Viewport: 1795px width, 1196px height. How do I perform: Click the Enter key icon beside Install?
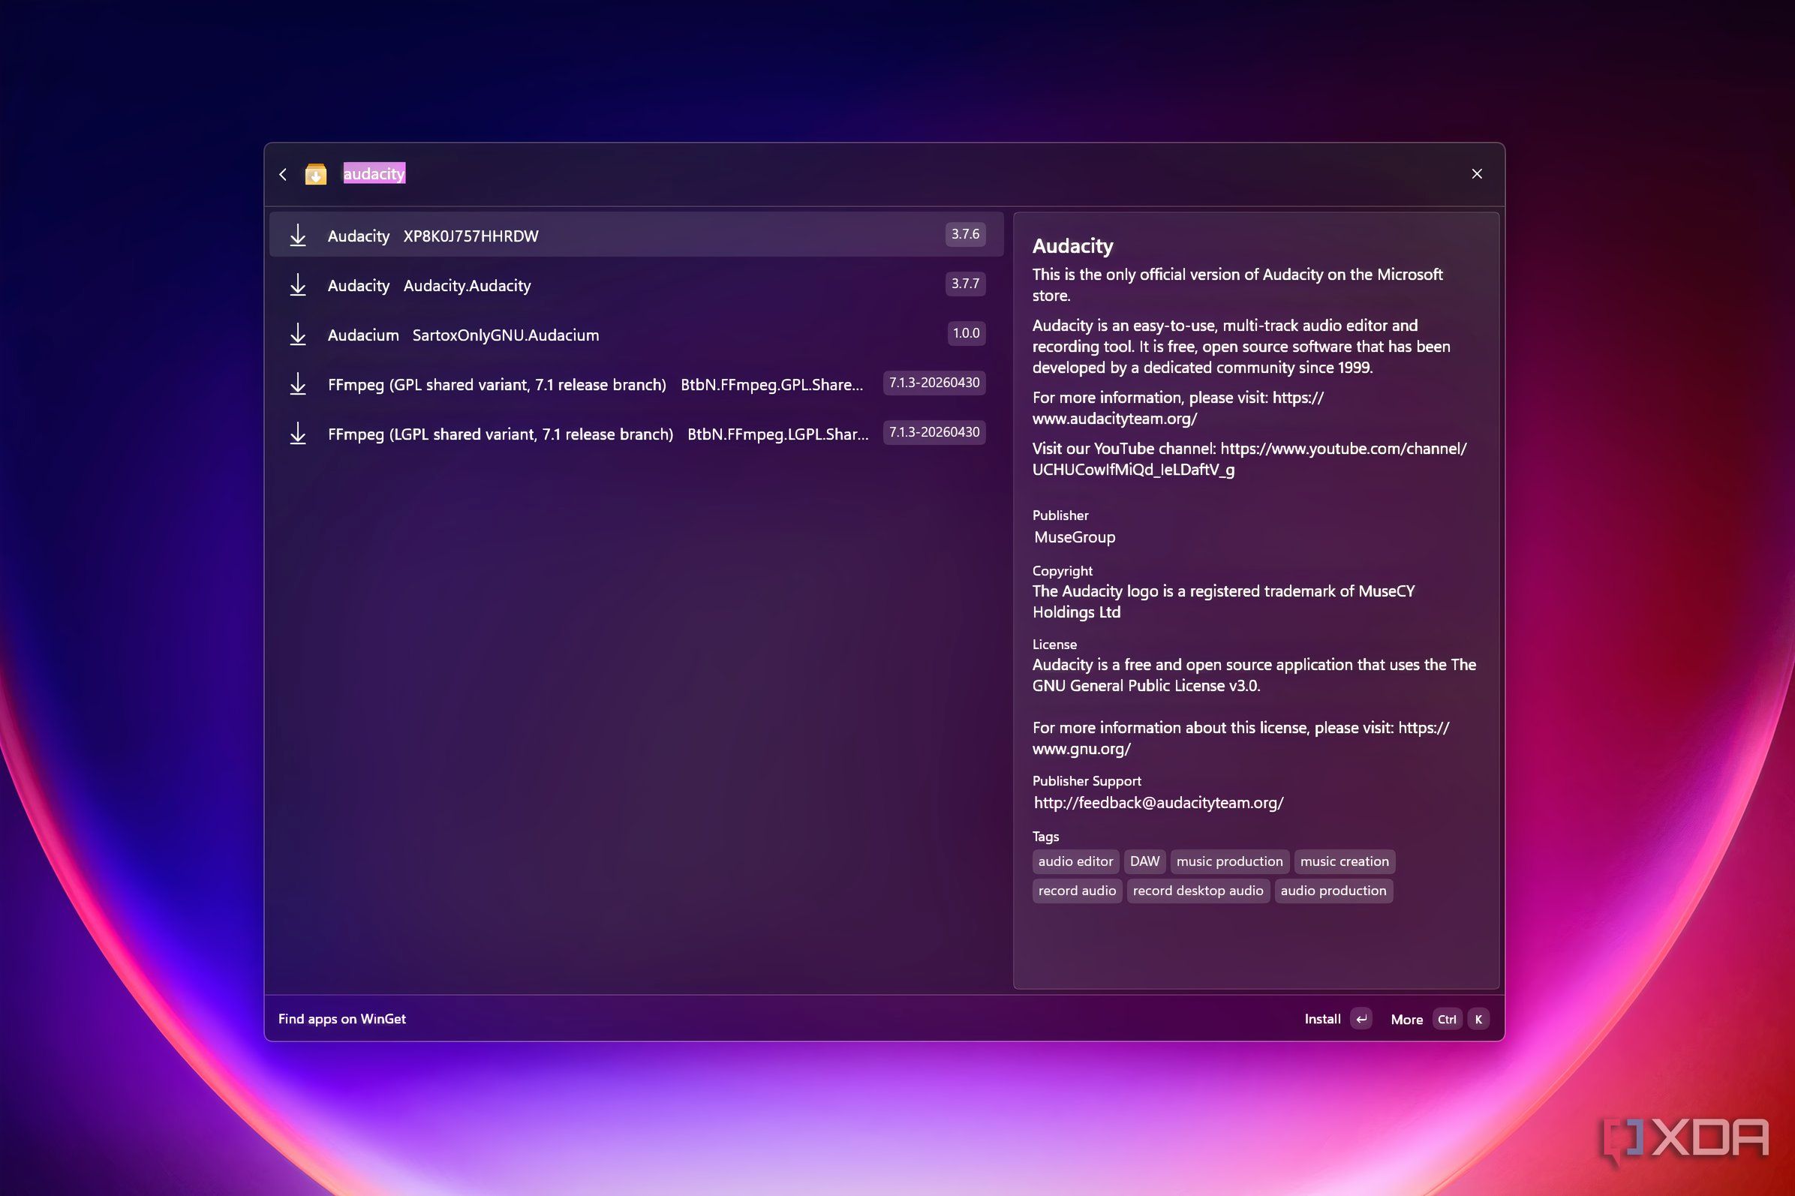tap(1361, 1019)
